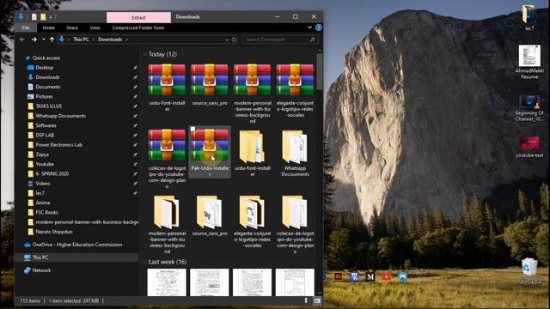Open the Recycle Bin on desktop

click(529, 271)
